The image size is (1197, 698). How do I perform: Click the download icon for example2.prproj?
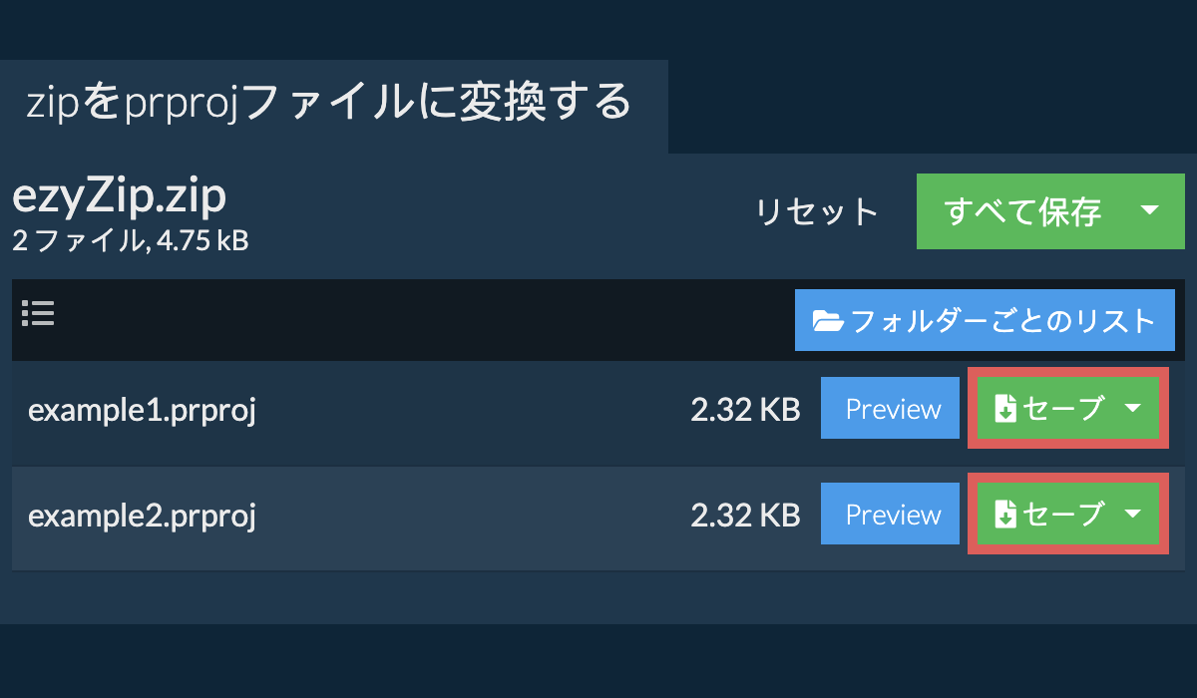point(1005,515)
